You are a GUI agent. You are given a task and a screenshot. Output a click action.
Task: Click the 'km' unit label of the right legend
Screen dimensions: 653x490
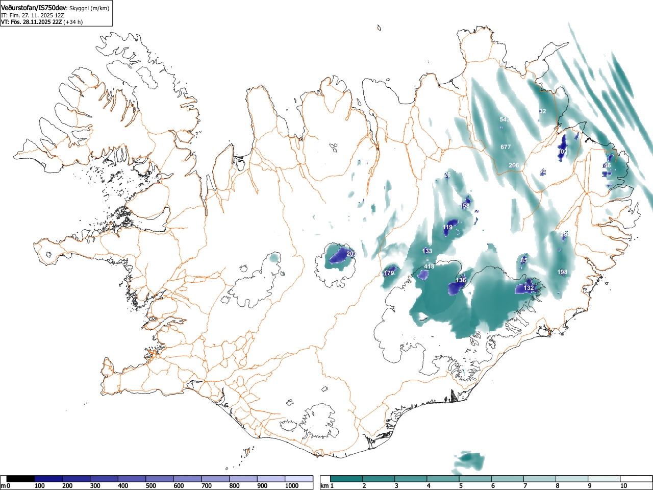(324, 486)
